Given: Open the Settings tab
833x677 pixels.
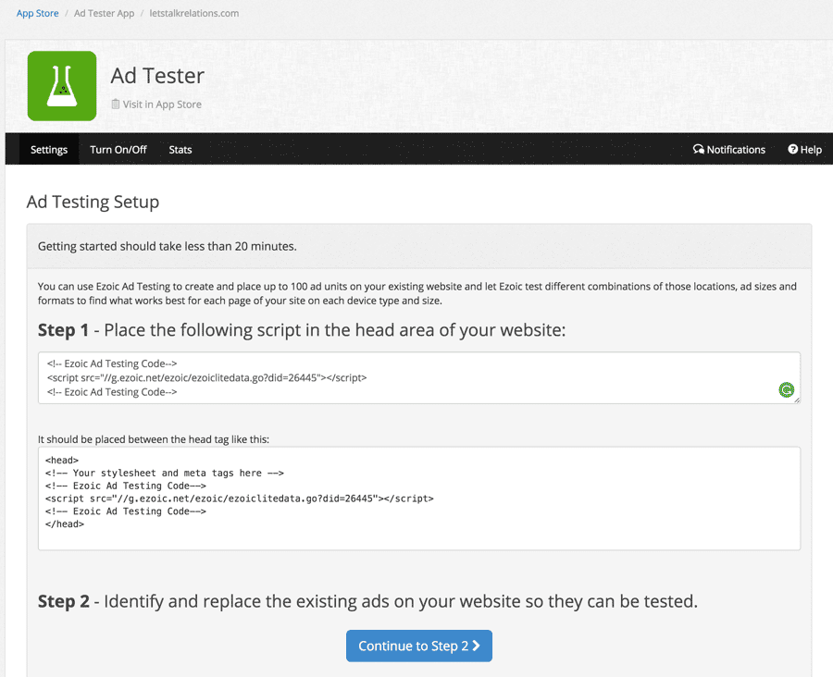Looking at the screenshot, I should pyautogui.click(x=49, y=150).
